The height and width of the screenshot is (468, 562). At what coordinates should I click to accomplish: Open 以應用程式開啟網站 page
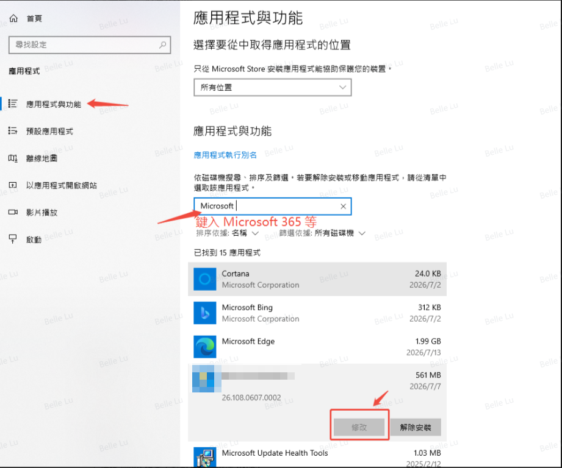pos(61,185)
